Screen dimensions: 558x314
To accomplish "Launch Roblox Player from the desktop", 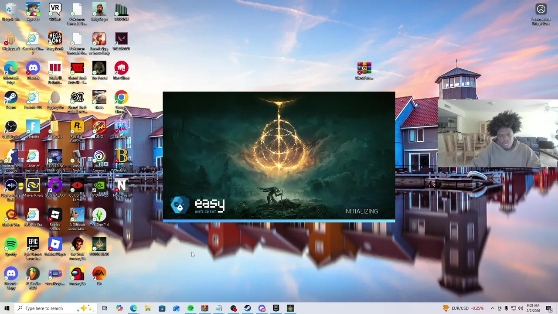I will tap(55, 246).
